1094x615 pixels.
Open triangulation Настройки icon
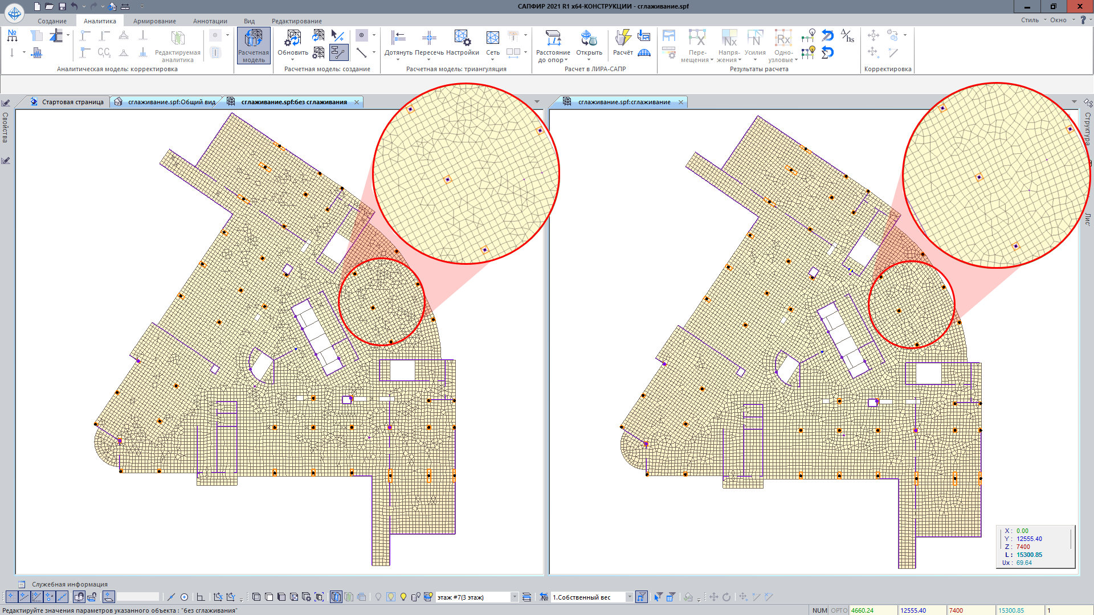point(462,39)
